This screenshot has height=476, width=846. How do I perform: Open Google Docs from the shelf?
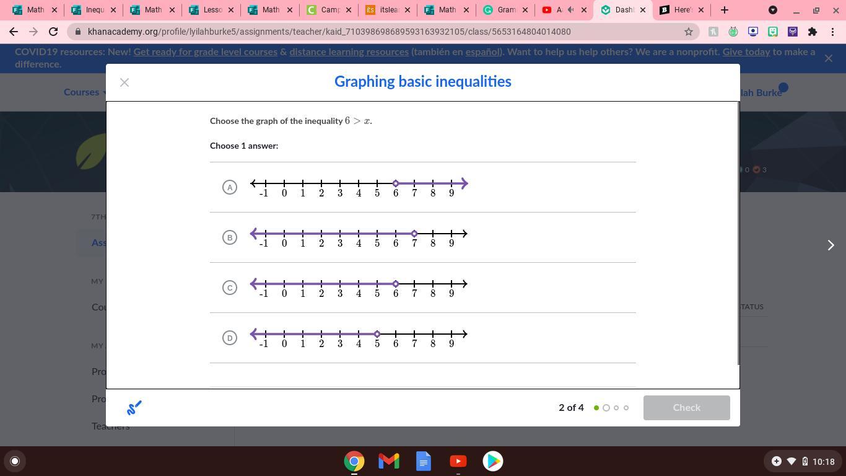tap(424, 461)
